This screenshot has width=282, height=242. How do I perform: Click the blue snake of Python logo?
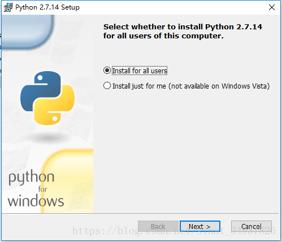pos(41,91)
